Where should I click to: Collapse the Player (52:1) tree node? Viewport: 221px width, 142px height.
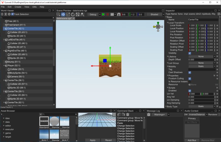4,65
